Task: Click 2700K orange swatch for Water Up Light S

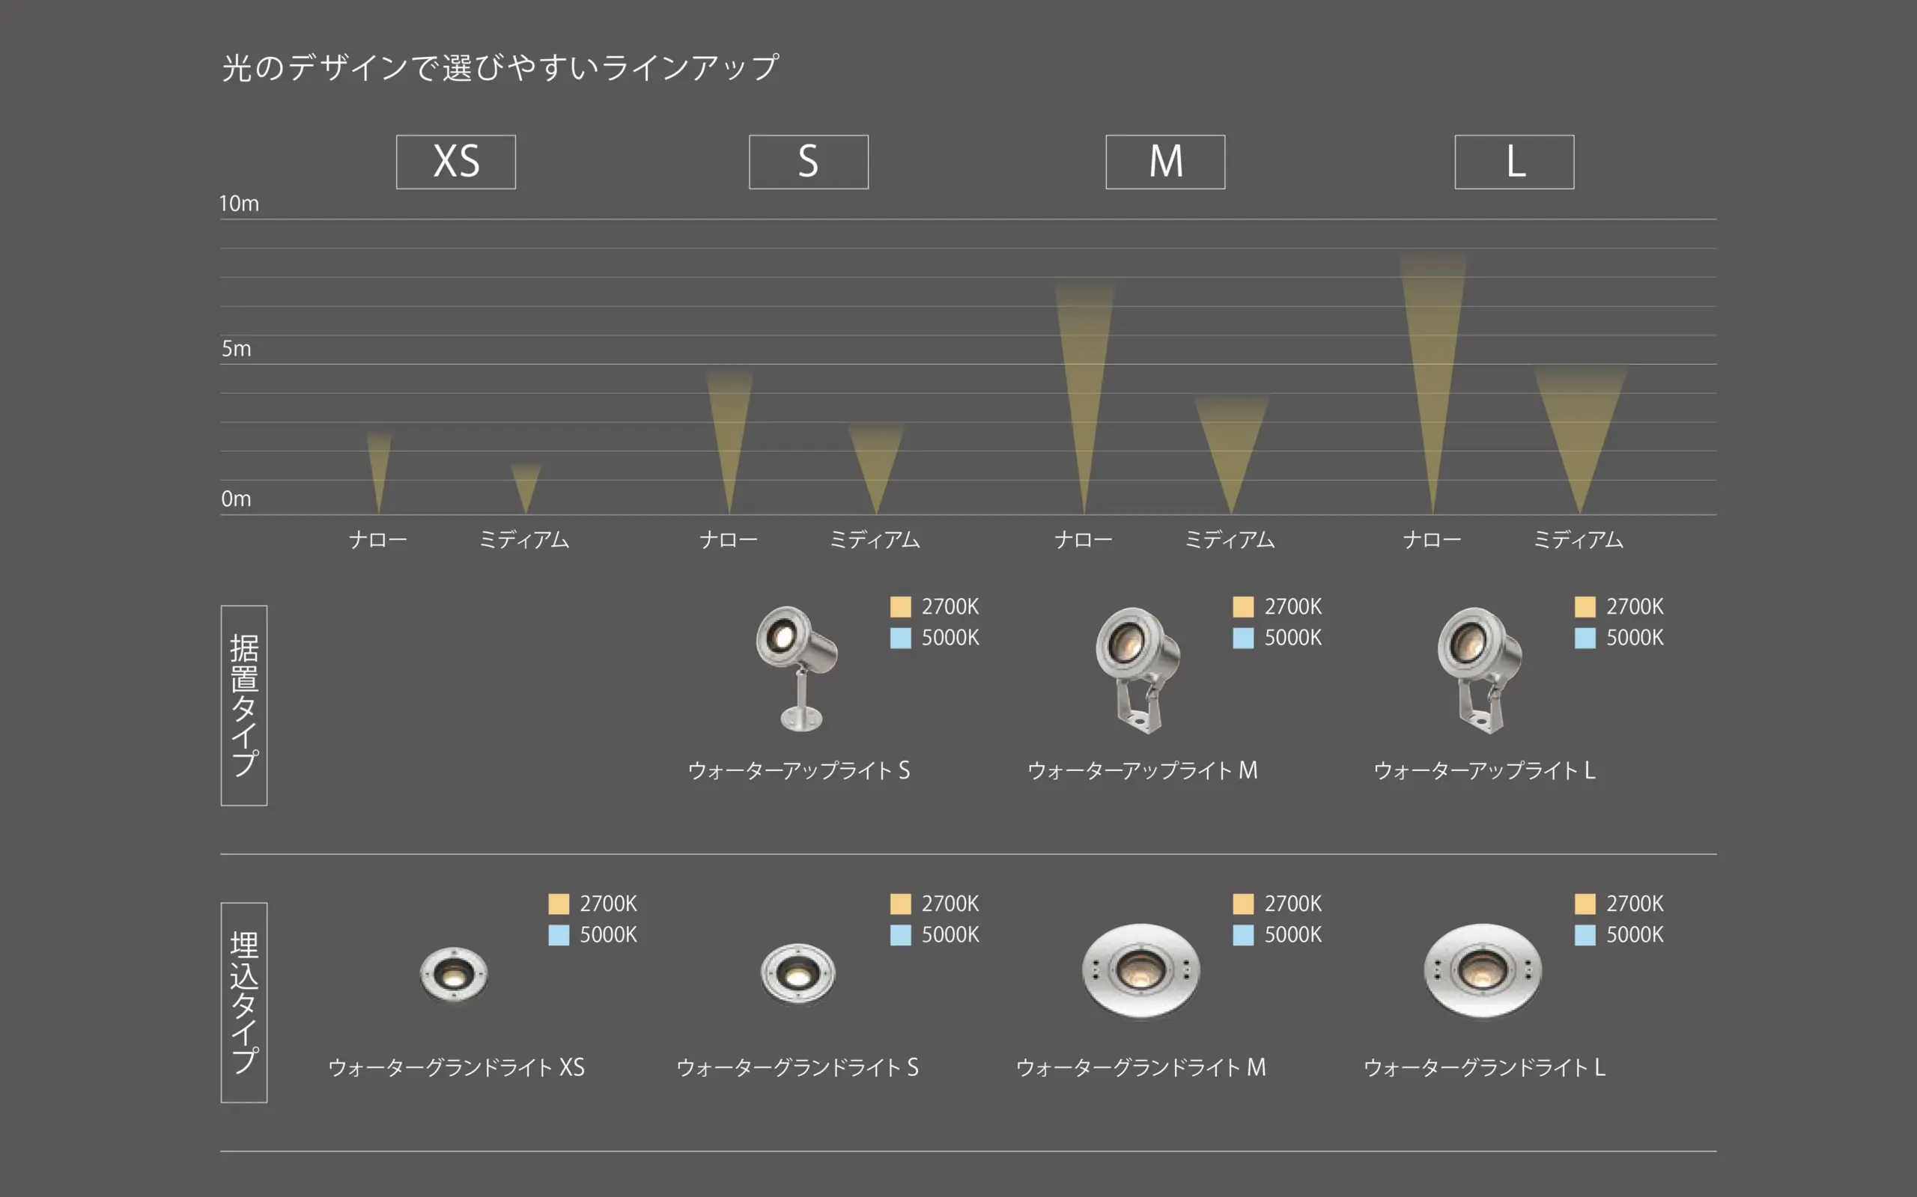Action: click(x=900, y=606)
